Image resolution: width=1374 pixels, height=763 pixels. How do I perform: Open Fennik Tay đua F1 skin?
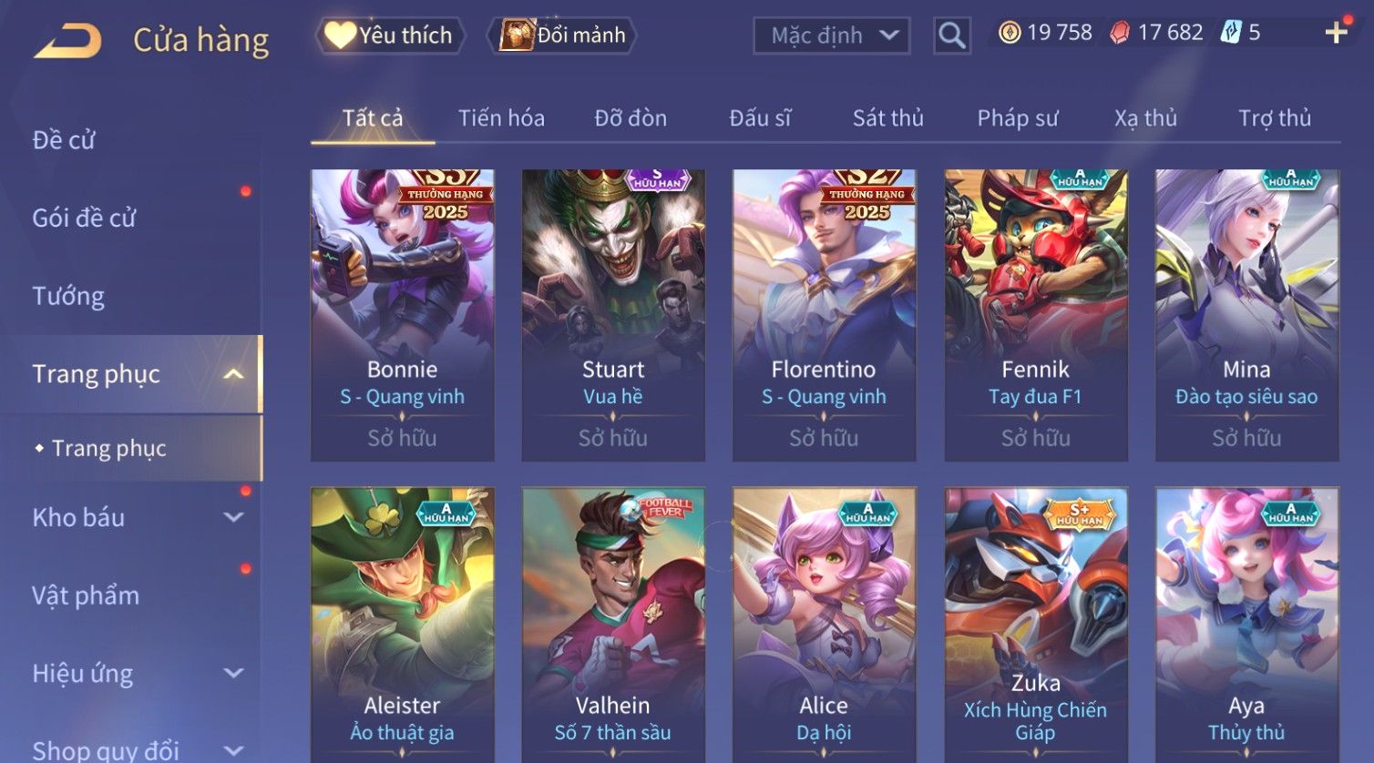point(1036,315)
